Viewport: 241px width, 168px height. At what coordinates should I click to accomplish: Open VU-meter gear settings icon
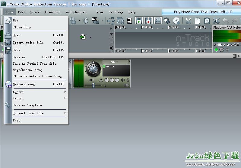click(x=222, y=50)
